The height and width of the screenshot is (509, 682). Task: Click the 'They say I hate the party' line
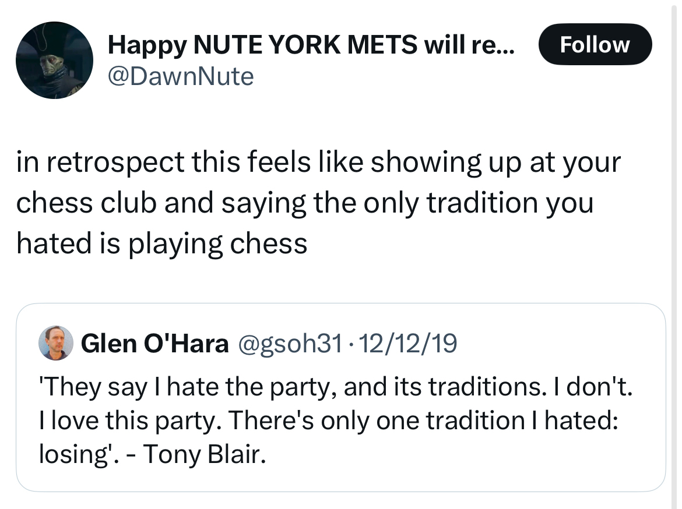pos(335,387)
